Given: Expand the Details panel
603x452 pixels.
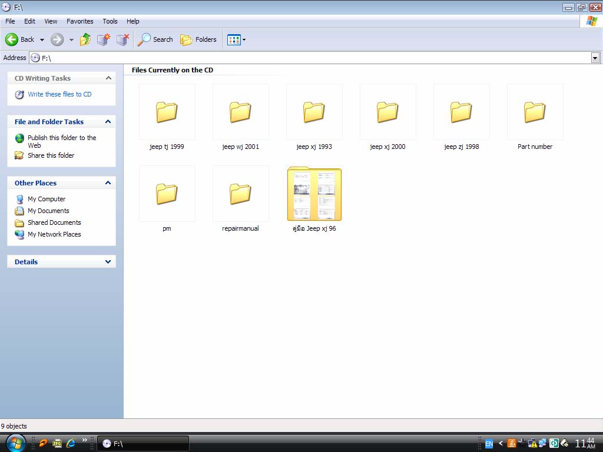Looking at the screenshot, I should (108, 262).
